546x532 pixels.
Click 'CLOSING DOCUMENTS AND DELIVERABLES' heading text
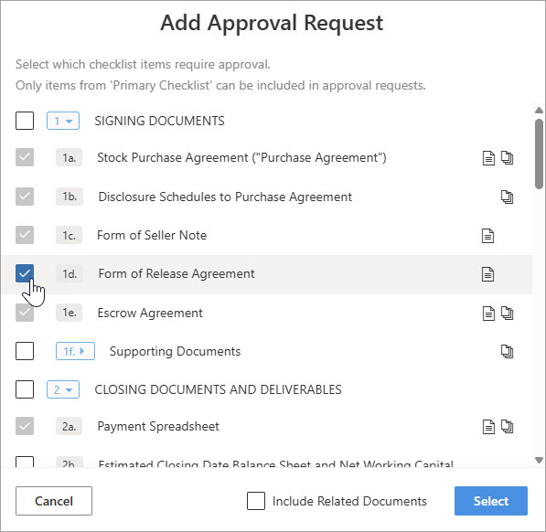[x=218, y=389]
